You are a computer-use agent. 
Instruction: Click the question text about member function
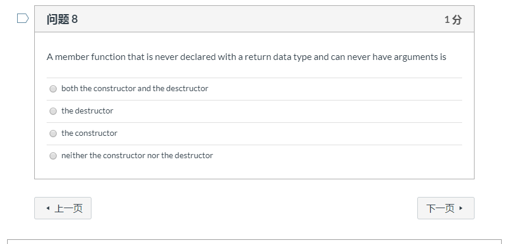click(x=246, y=57)
